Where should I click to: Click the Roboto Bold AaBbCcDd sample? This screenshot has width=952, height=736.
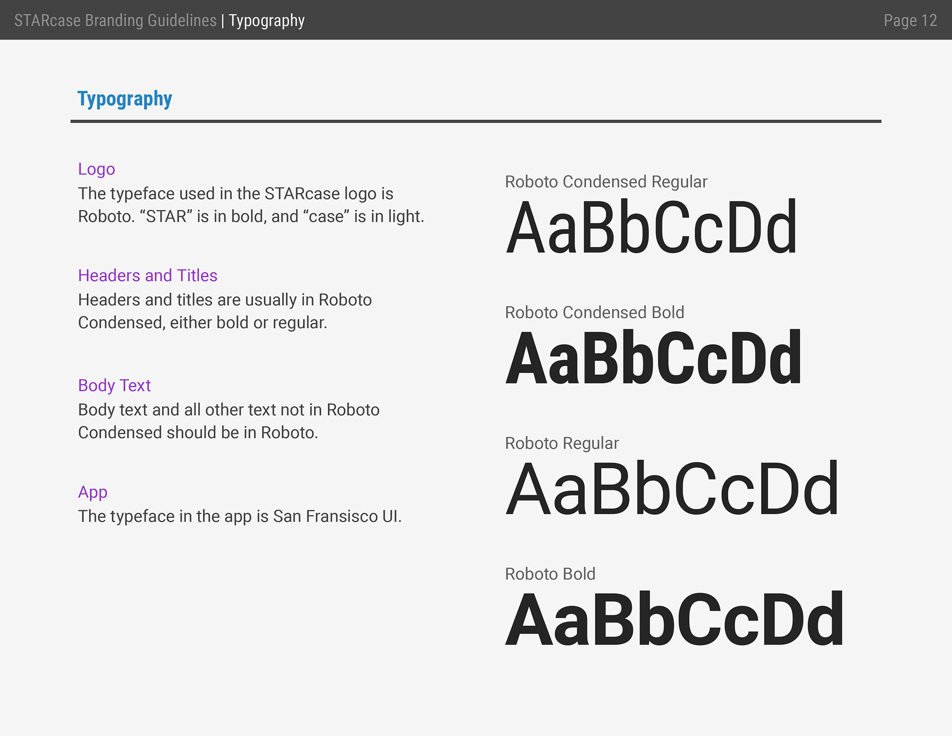point(674,620)
